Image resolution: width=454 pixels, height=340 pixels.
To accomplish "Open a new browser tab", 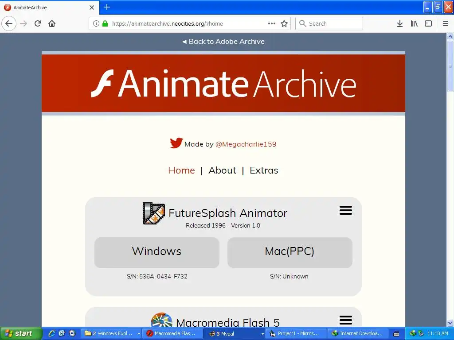I will [x=107, y=7].
